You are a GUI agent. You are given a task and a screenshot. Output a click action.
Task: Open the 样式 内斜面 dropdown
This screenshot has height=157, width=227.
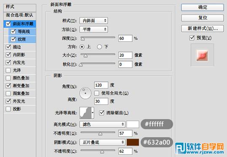(93, 21)
